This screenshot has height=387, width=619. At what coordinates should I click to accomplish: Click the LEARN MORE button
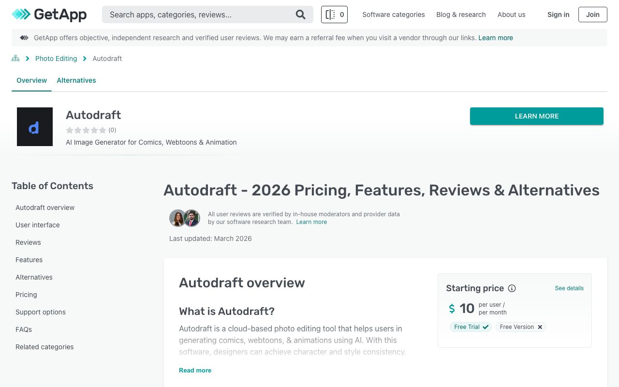tap(537, 116)
